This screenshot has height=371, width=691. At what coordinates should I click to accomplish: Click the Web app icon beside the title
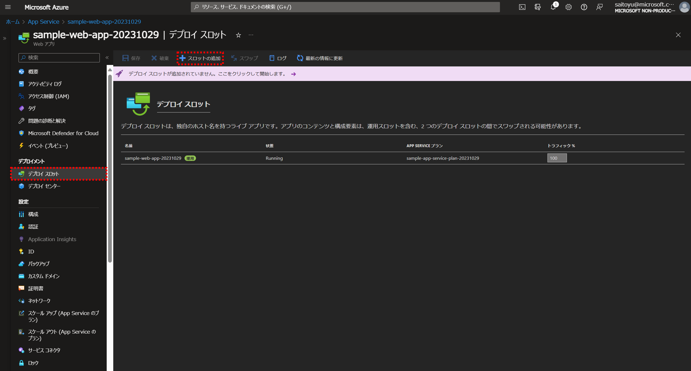tap(24, 37)
